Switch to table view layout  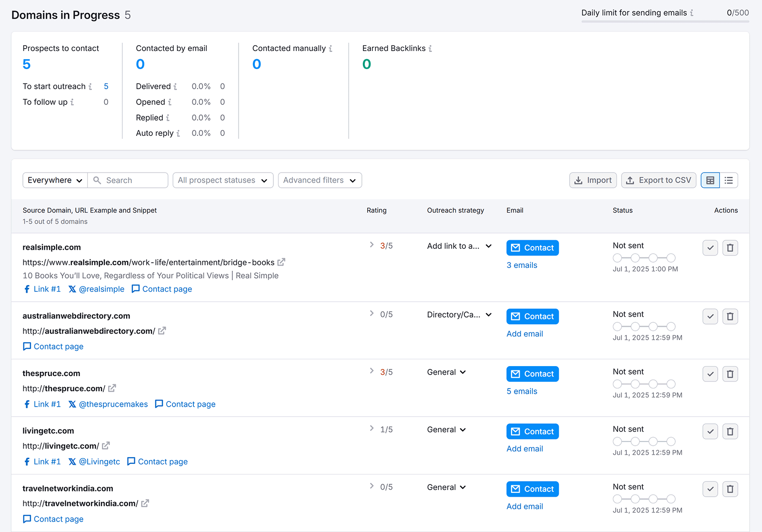[x=710, y=180]
